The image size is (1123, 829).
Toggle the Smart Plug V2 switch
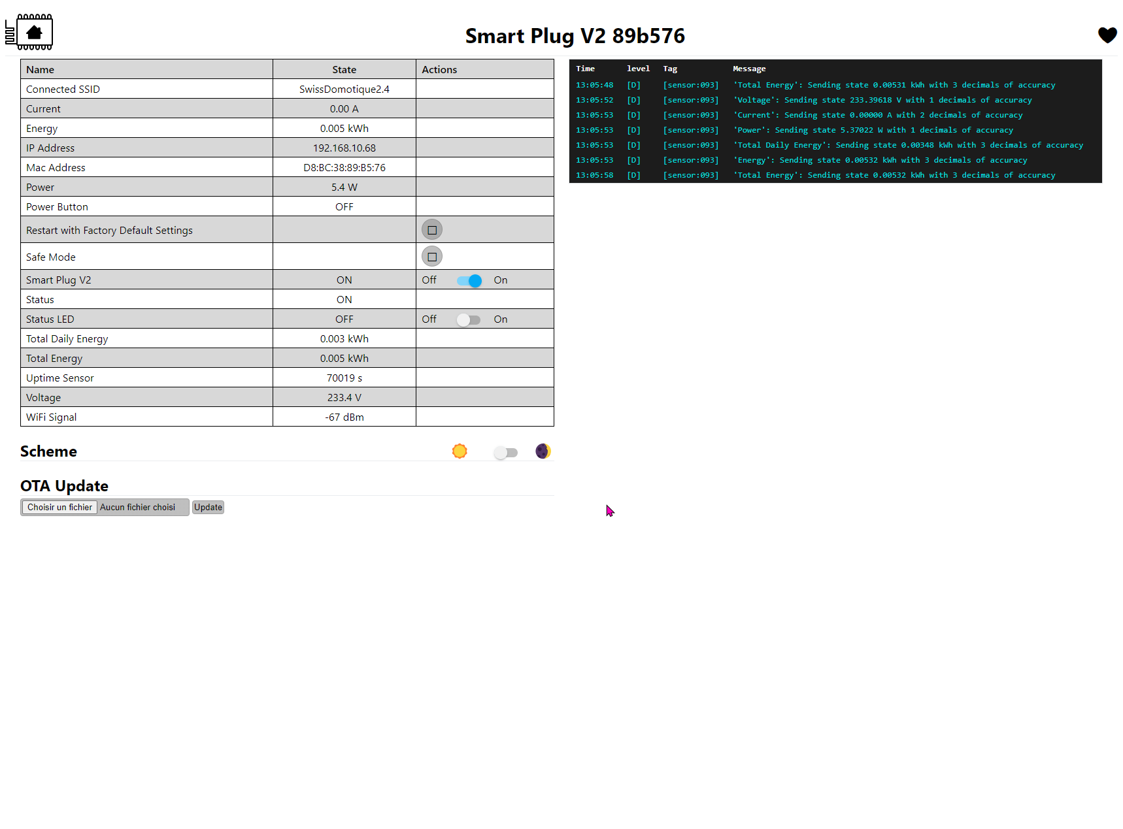click(x=469, y=280)
